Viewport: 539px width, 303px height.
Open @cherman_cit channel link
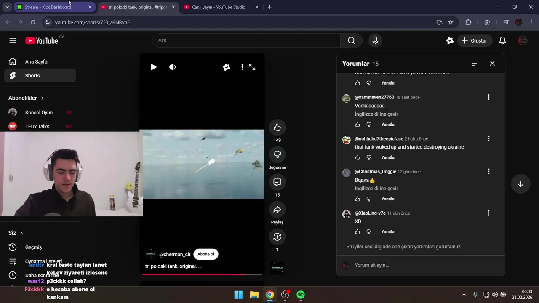tap(175, 254)
